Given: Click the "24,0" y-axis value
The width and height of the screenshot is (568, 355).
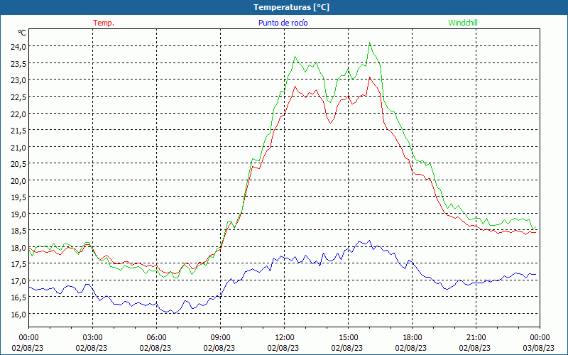Looking at the screenshot, I should tap(18, 46).
